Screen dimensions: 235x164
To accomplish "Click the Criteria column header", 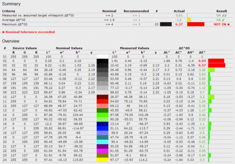I will tap(9, 11).
